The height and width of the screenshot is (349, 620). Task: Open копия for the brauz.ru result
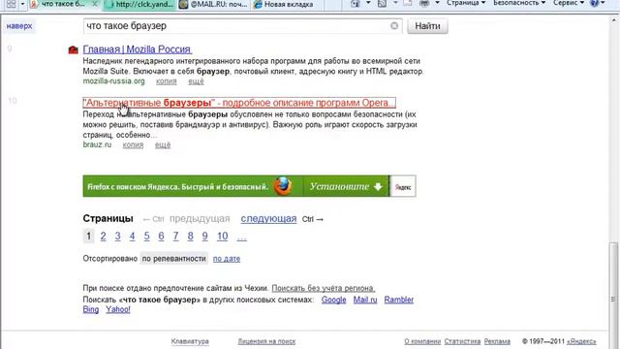tap(133, 144)
